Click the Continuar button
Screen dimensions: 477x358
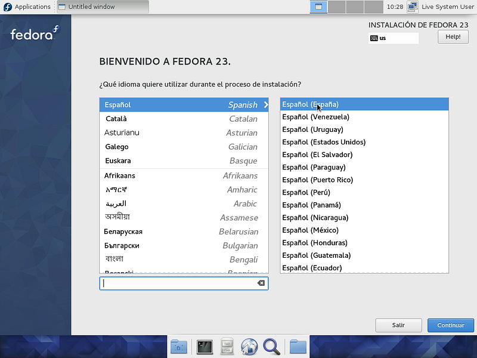451,325
